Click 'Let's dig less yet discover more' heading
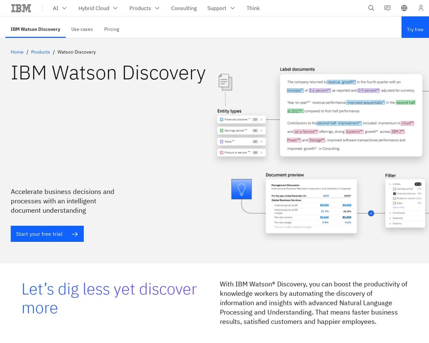The image size is (429, 343). point(109,299)
